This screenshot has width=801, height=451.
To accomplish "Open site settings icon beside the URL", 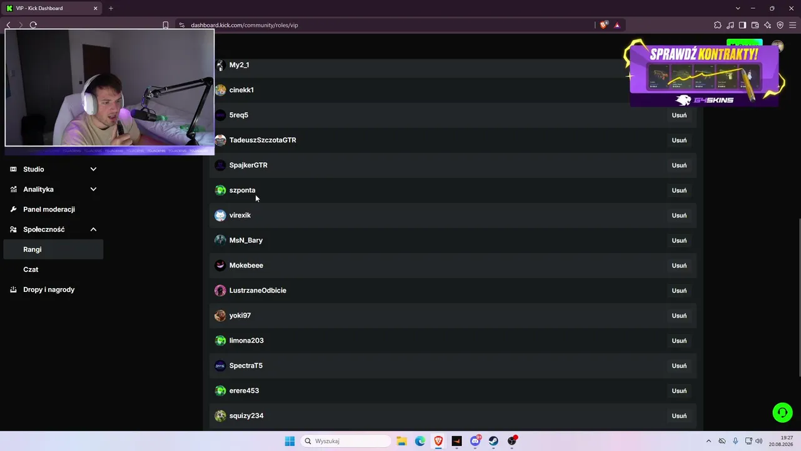I will click(181, 25).
